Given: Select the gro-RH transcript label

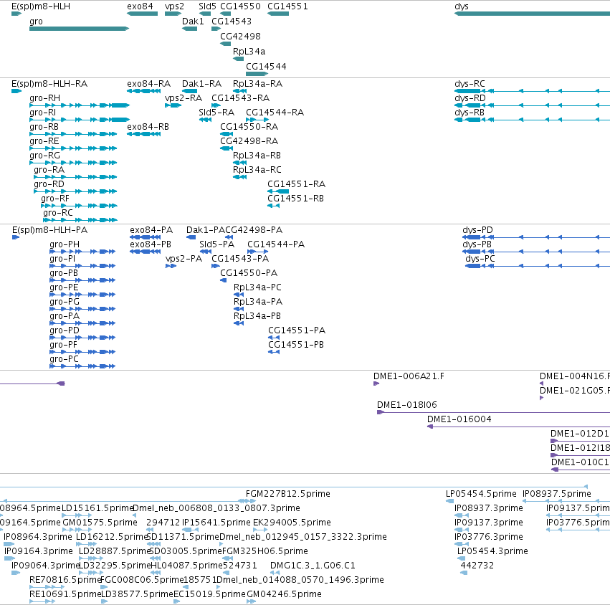Looking at the screenshot, I should tap(44, 98).
